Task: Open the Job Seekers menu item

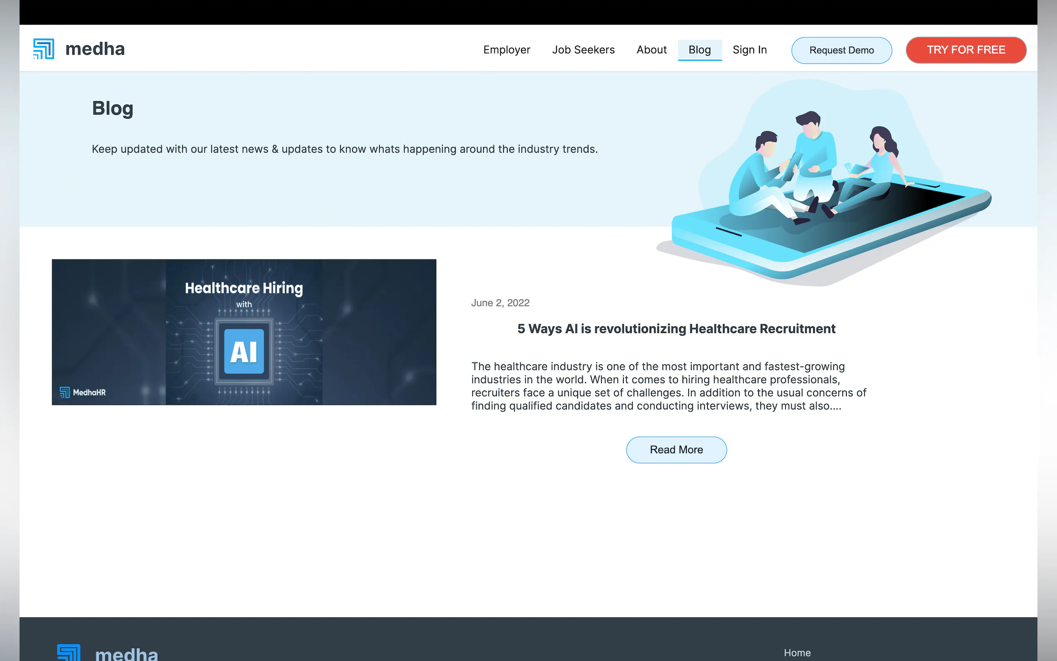Action: click(x=583, y=50)
